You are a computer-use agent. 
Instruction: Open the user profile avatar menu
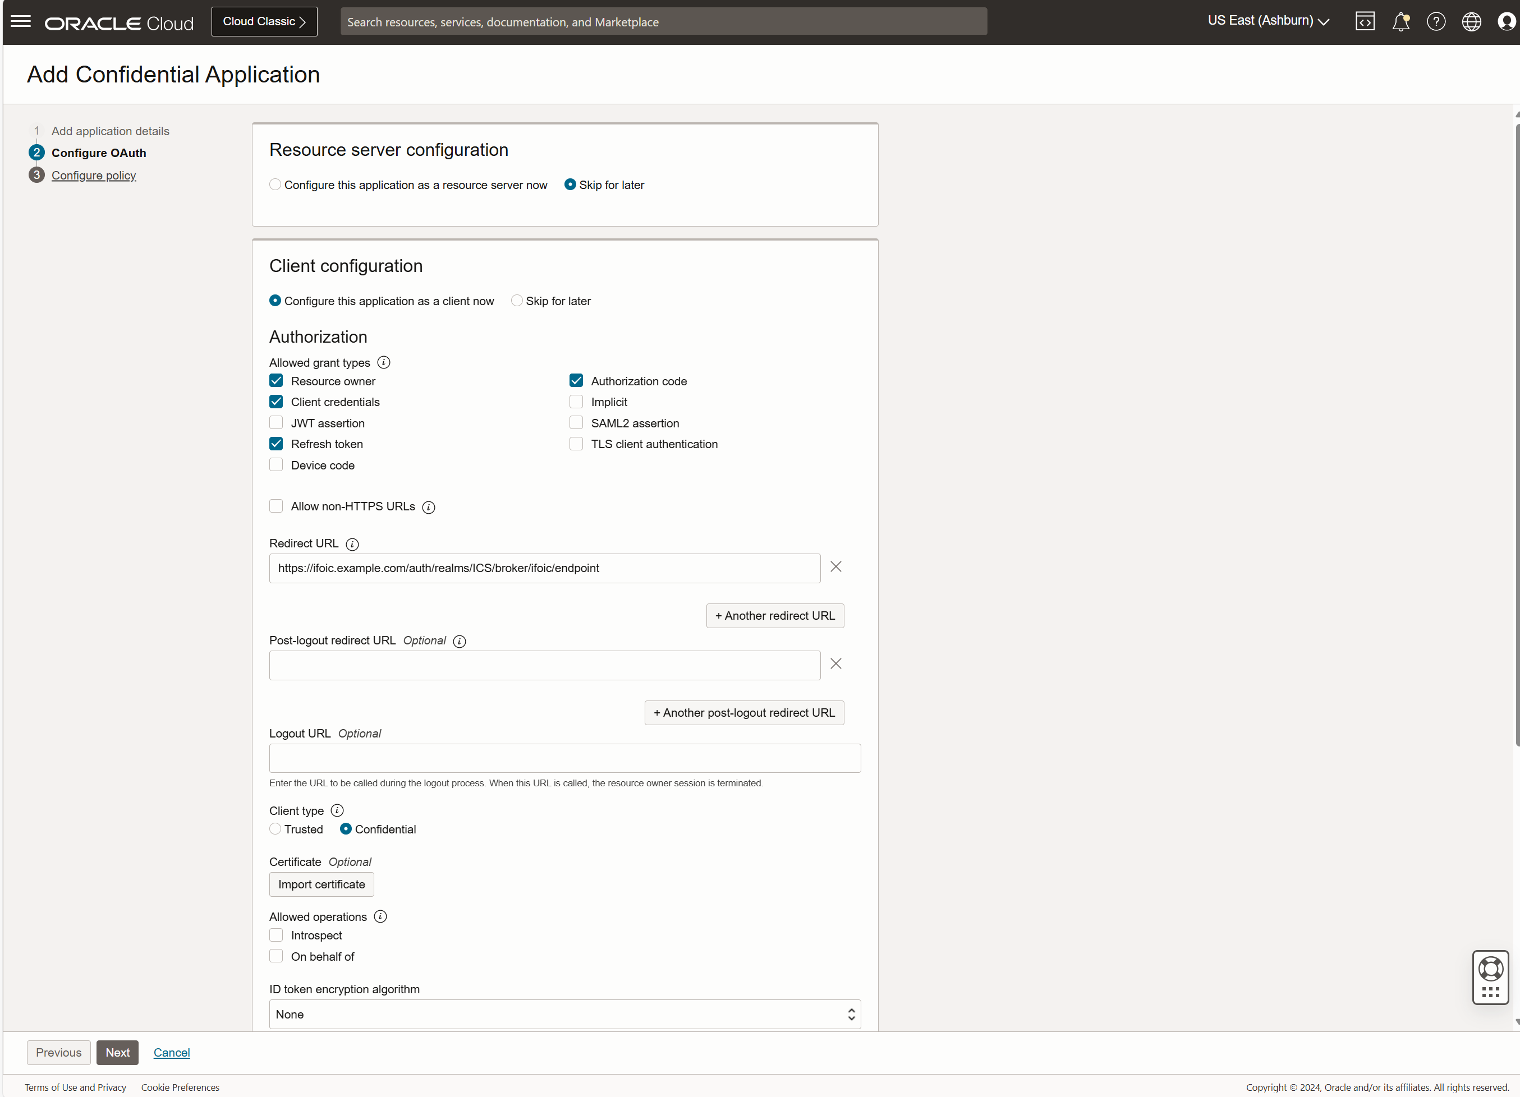click(1506, 21)
